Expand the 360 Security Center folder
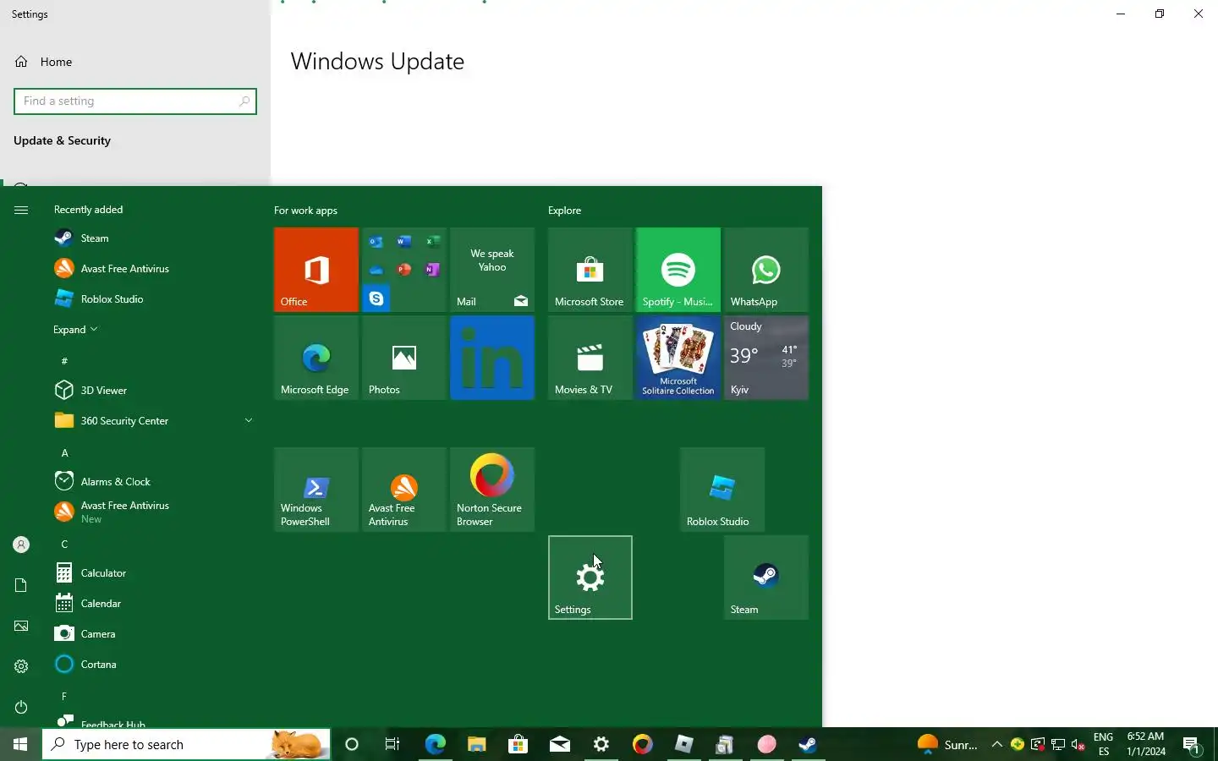This screenshot has width=1218, height=761. coord(249,420)
